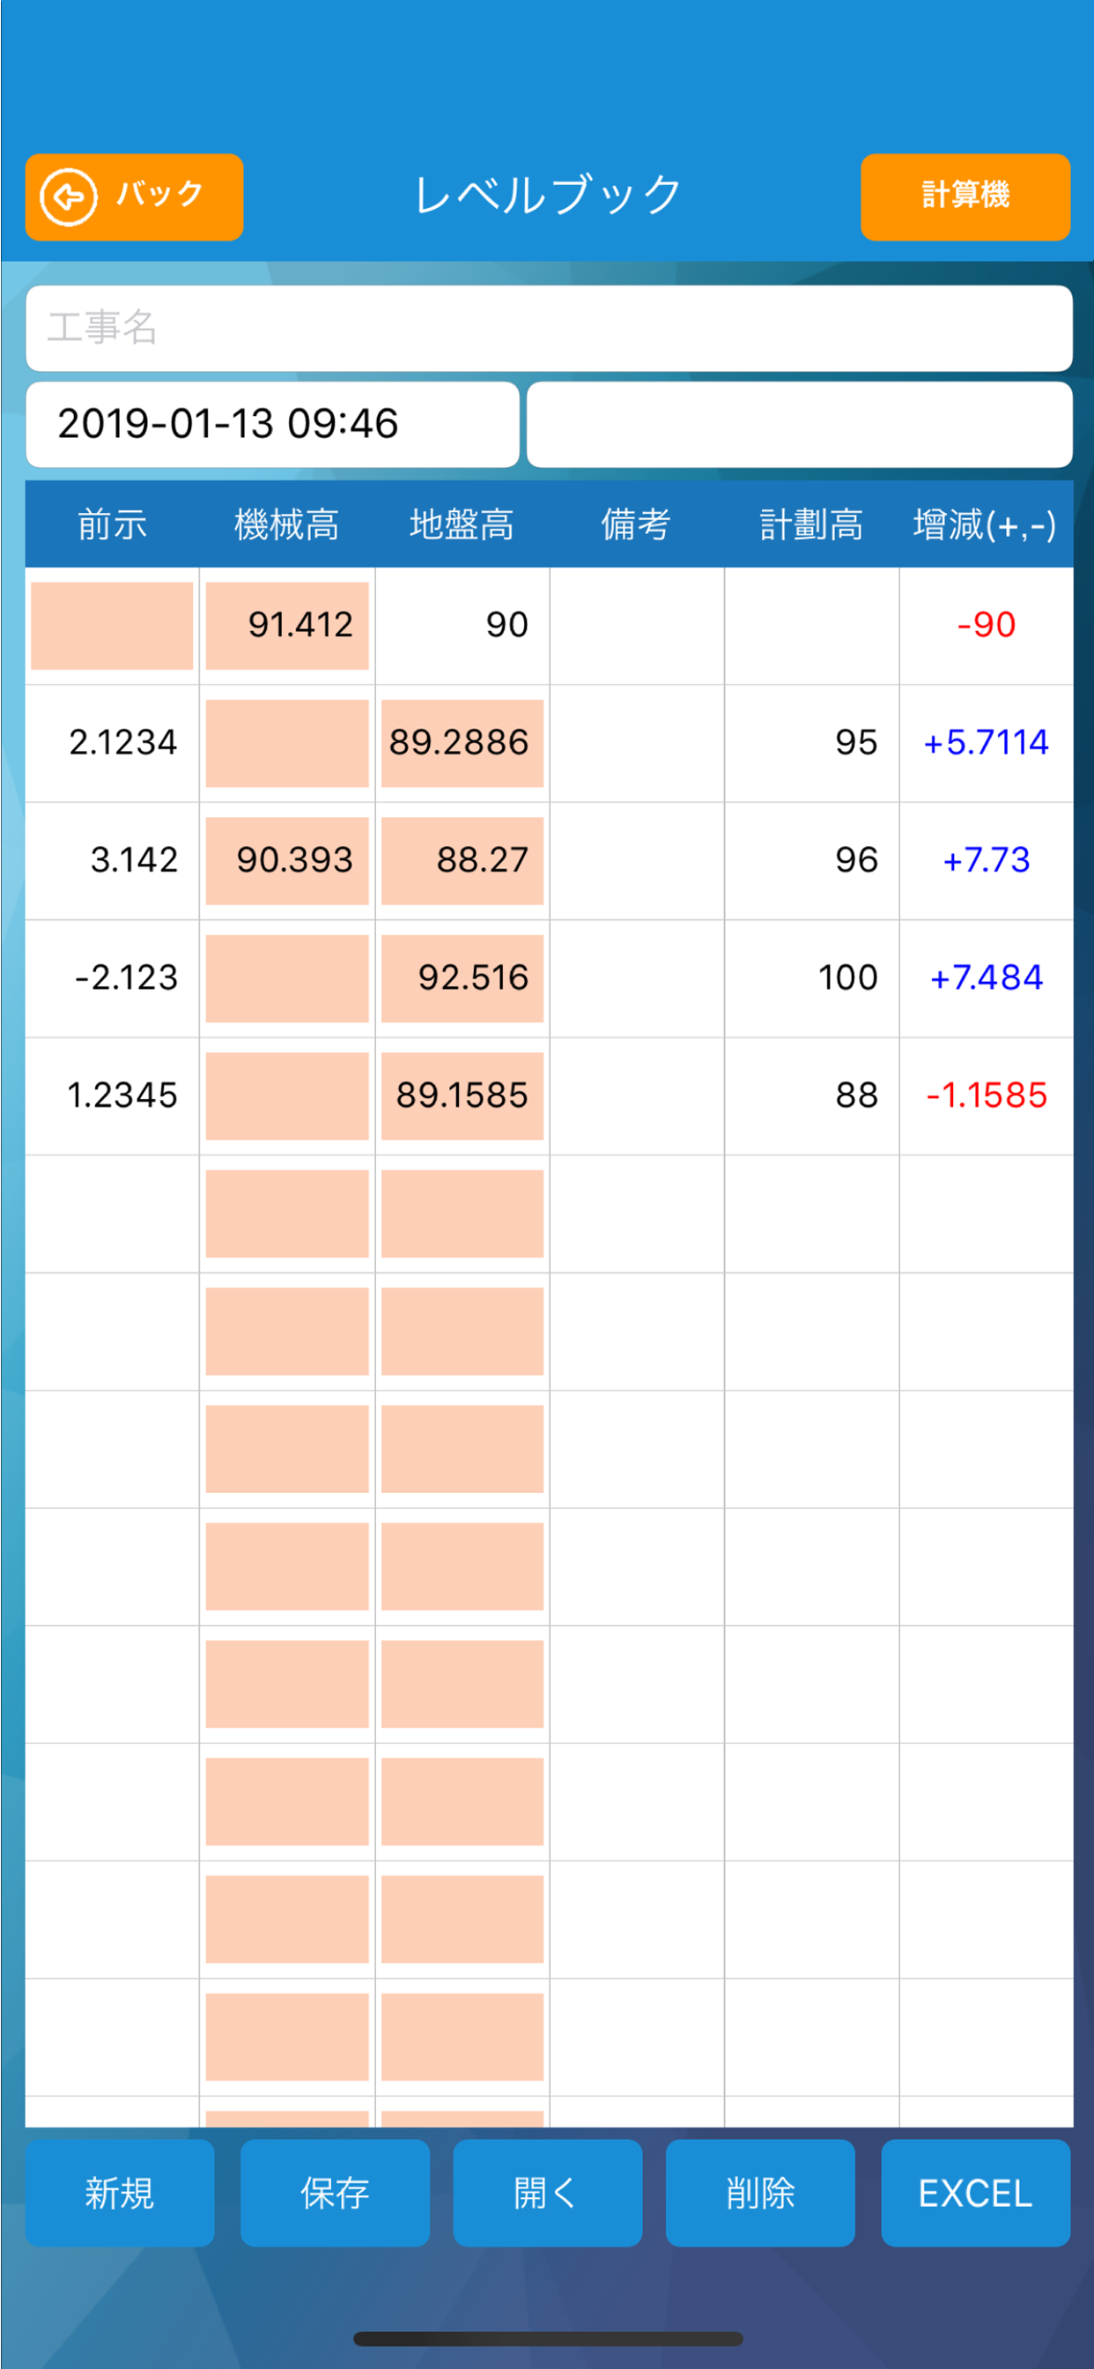Select the ground height cell showing 90

[462, 626]
